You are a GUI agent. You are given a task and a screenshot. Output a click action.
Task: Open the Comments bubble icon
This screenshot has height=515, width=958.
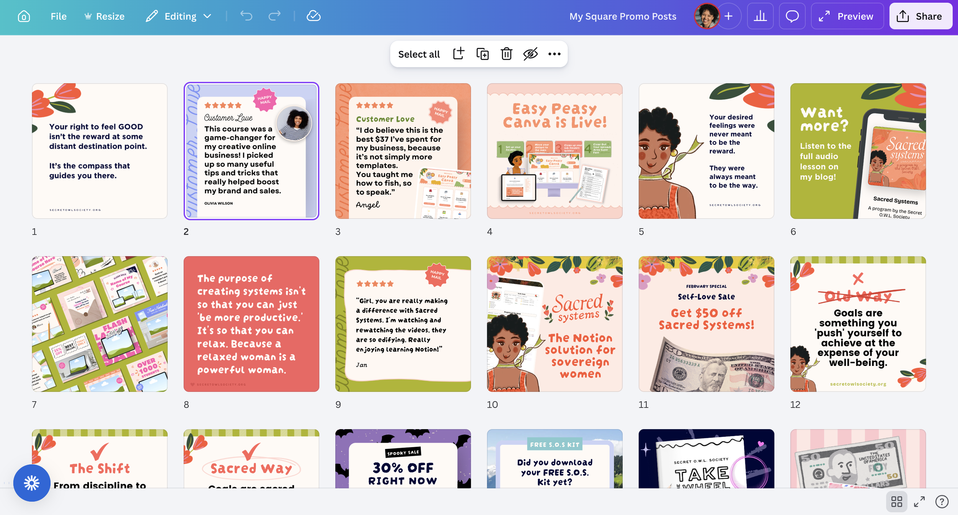[792, 16]
